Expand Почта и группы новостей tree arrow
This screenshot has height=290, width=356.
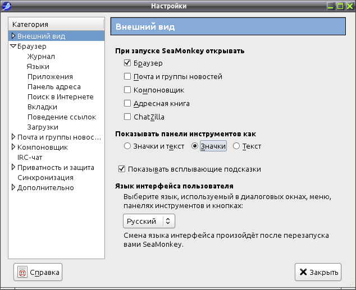pos(13,137)
